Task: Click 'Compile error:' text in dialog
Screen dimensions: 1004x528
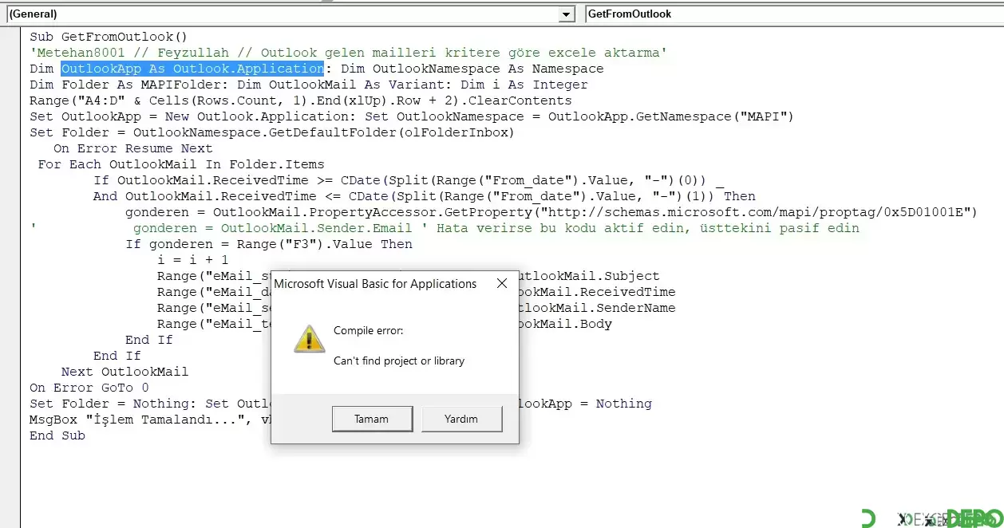Action: (369, 330)
